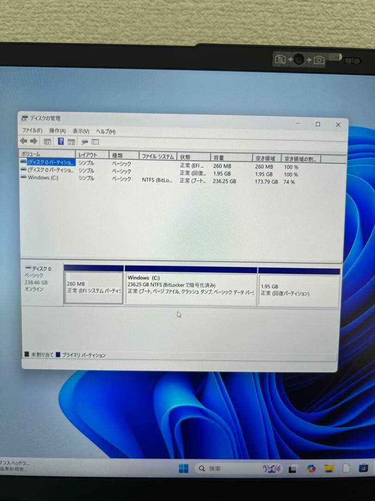Click the Properties toolbar icon
Viewport: 375px width, 501px height.
96,142
